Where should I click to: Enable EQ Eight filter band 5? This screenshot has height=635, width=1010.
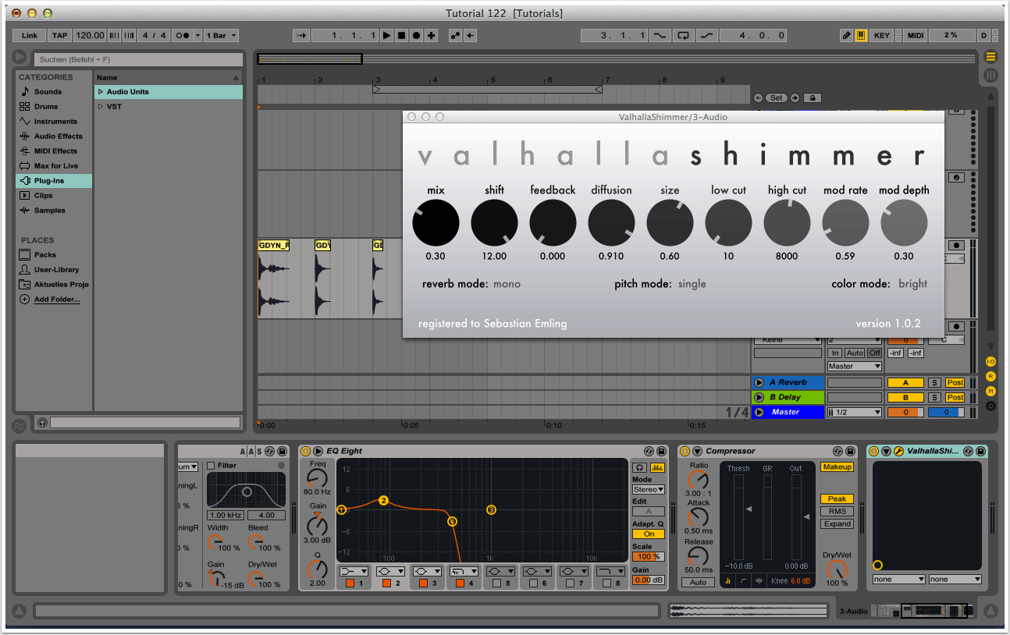coord(497,583)
